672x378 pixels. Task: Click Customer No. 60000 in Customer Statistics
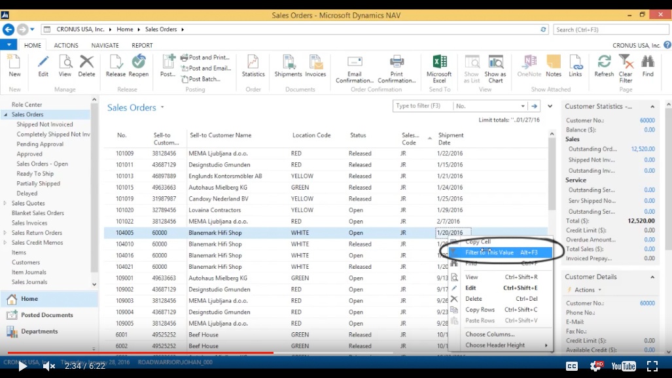[647, 120]
